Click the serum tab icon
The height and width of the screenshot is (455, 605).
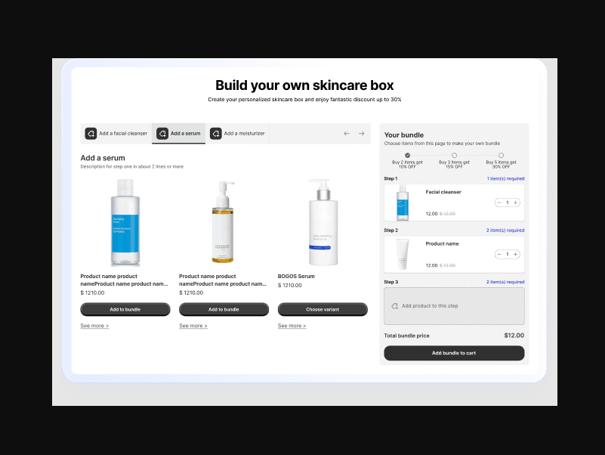click(x=162, y=133)
